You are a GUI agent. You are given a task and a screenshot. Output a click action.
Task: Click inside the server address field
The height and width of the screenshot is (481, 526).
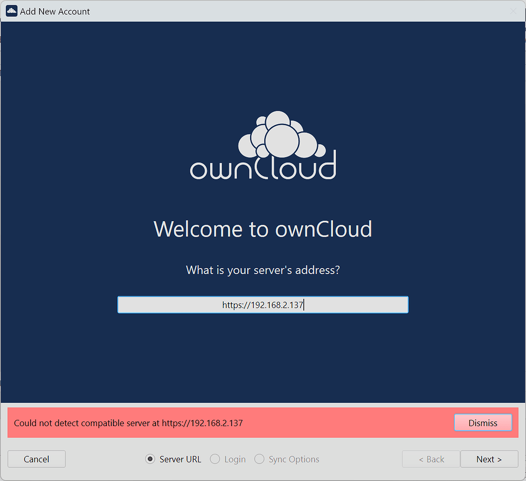pos(263,304)
